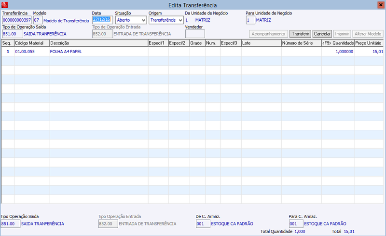
Task: Click the Seq. column header
Action: [8, 43]
